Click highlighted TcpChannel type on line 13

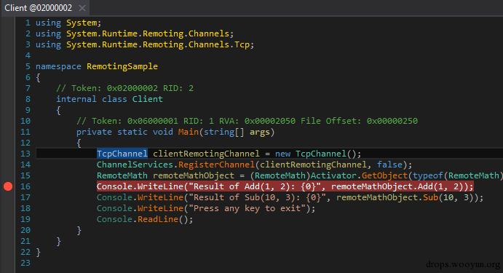pyautogui.click(x=122, y=154)
